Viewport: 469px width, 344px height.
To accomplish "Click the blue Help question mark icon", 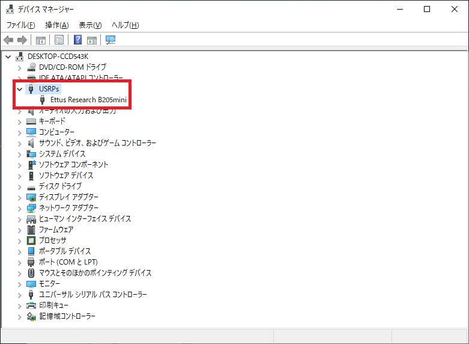I will pyautogui.click(x=78, y=40).
